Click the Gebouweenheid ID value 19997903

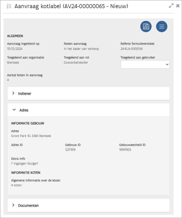point(125,150)
